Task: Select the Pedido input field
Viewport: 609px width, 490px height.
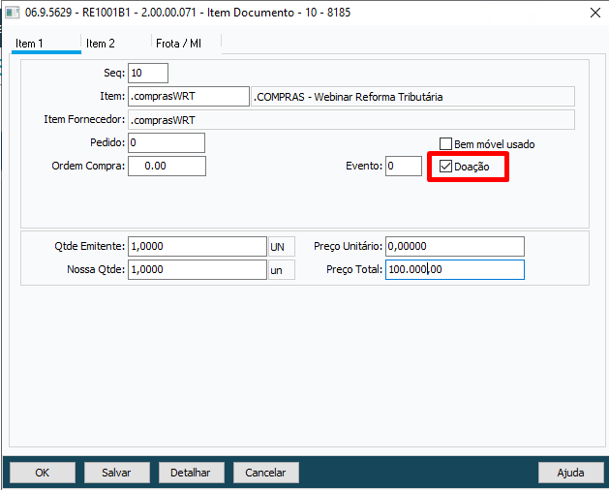Action: pyautogui.click(x=167, y=143)
